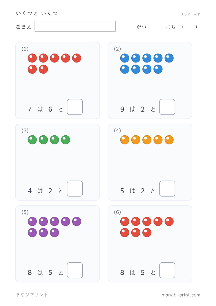Screen dimensions: 216x306
Task: Click the first green ball in problem (3)
Action: (32, 140)
